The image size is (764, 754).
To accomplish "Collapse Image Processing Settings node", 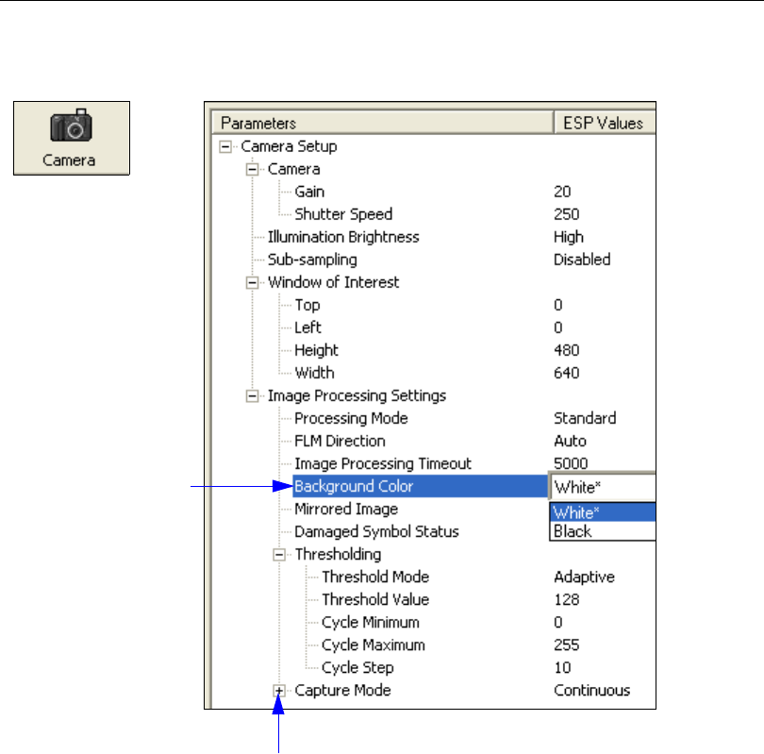I will coord(252,395).
